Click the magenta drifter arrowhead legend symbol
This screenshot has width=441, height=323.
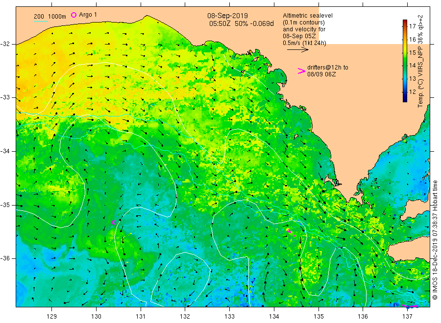click(x=301, y=71)
